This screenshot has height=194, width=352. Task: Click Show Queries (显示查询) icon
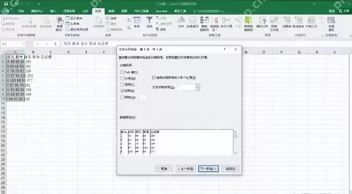click(x=74, y=18)
